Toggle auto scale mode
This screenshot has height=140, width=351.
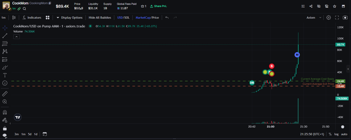(x=344, y=134)
